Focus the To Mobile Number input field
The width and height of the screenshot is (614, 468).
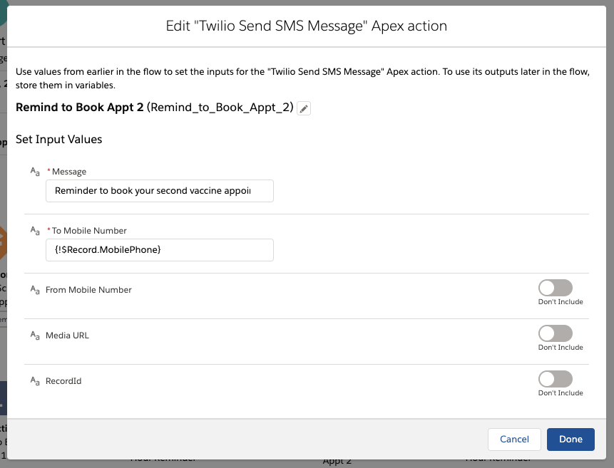click(x=160, y=250)
